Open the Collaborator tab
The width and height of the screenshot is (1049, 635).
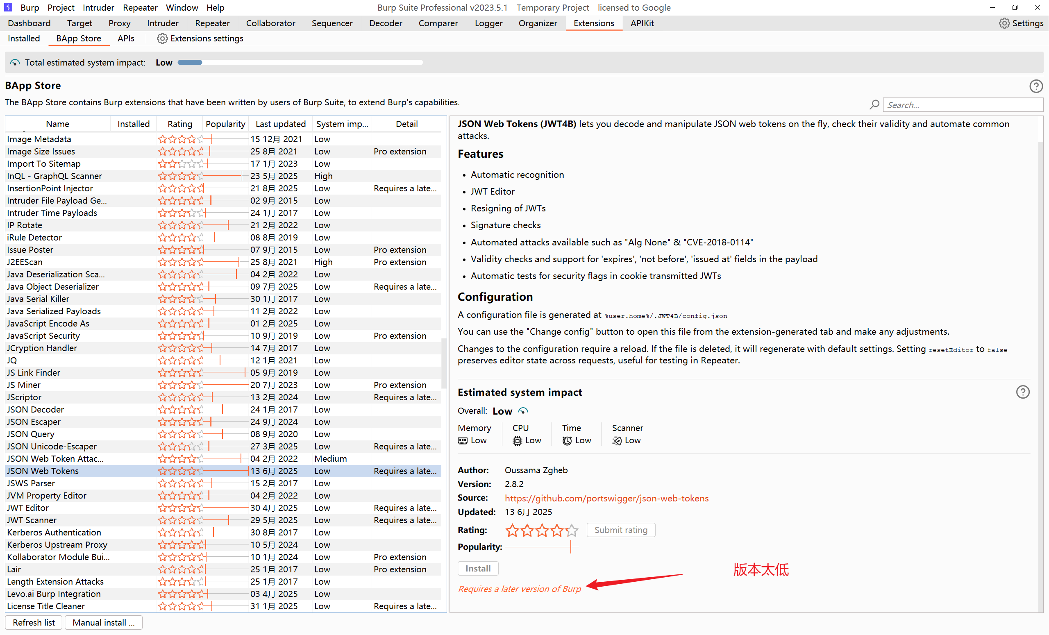(x=270, y=23)
